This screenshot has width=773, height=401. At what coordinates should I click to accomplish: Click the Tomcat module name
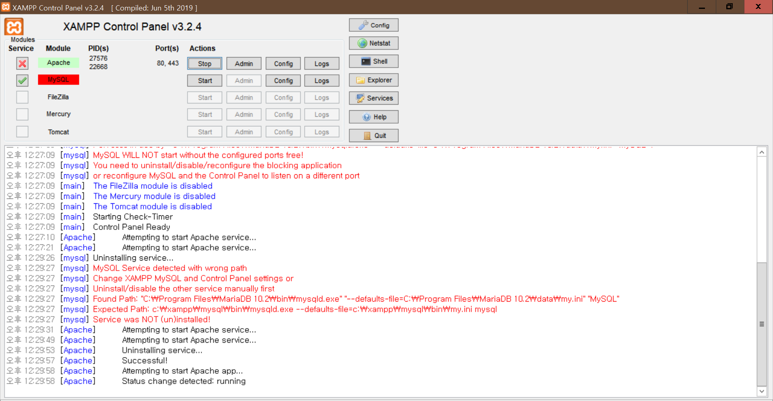[x=58, y=132]
